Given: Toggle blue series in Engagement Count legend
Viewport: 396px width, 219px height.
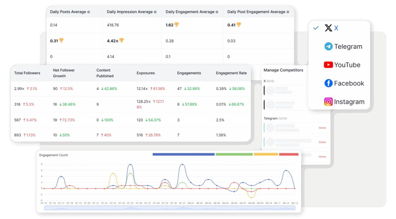Looking at the screenshot, I should coord(184,154).
